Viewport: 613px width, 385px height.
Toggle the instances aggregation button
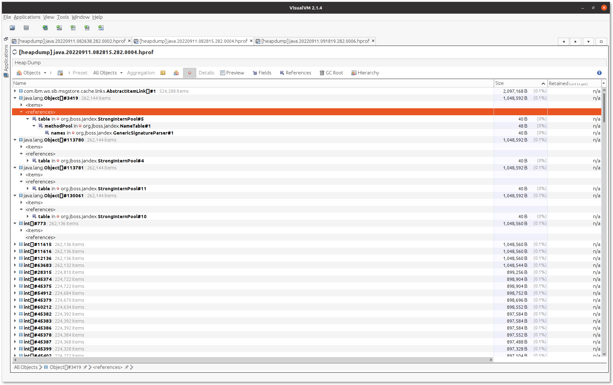[x=189, y=73]
